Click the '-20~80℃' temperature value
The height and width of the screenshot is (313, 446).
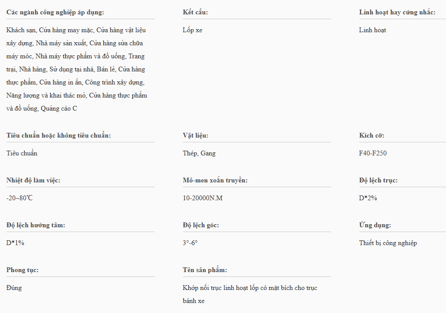20,198
